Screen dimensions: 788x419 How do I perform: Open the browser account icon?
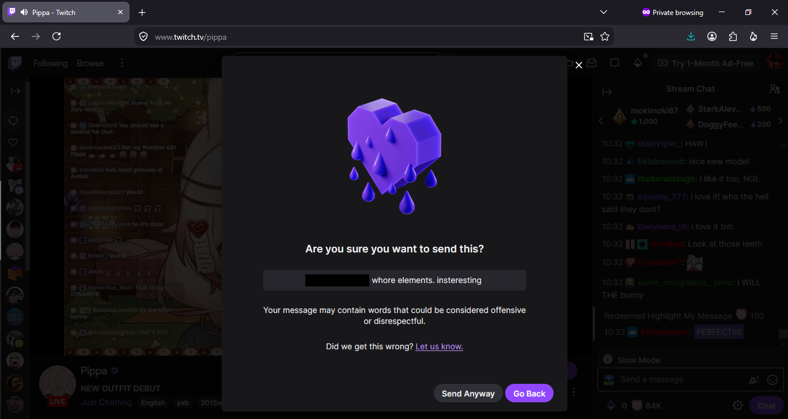coord(712,36)
